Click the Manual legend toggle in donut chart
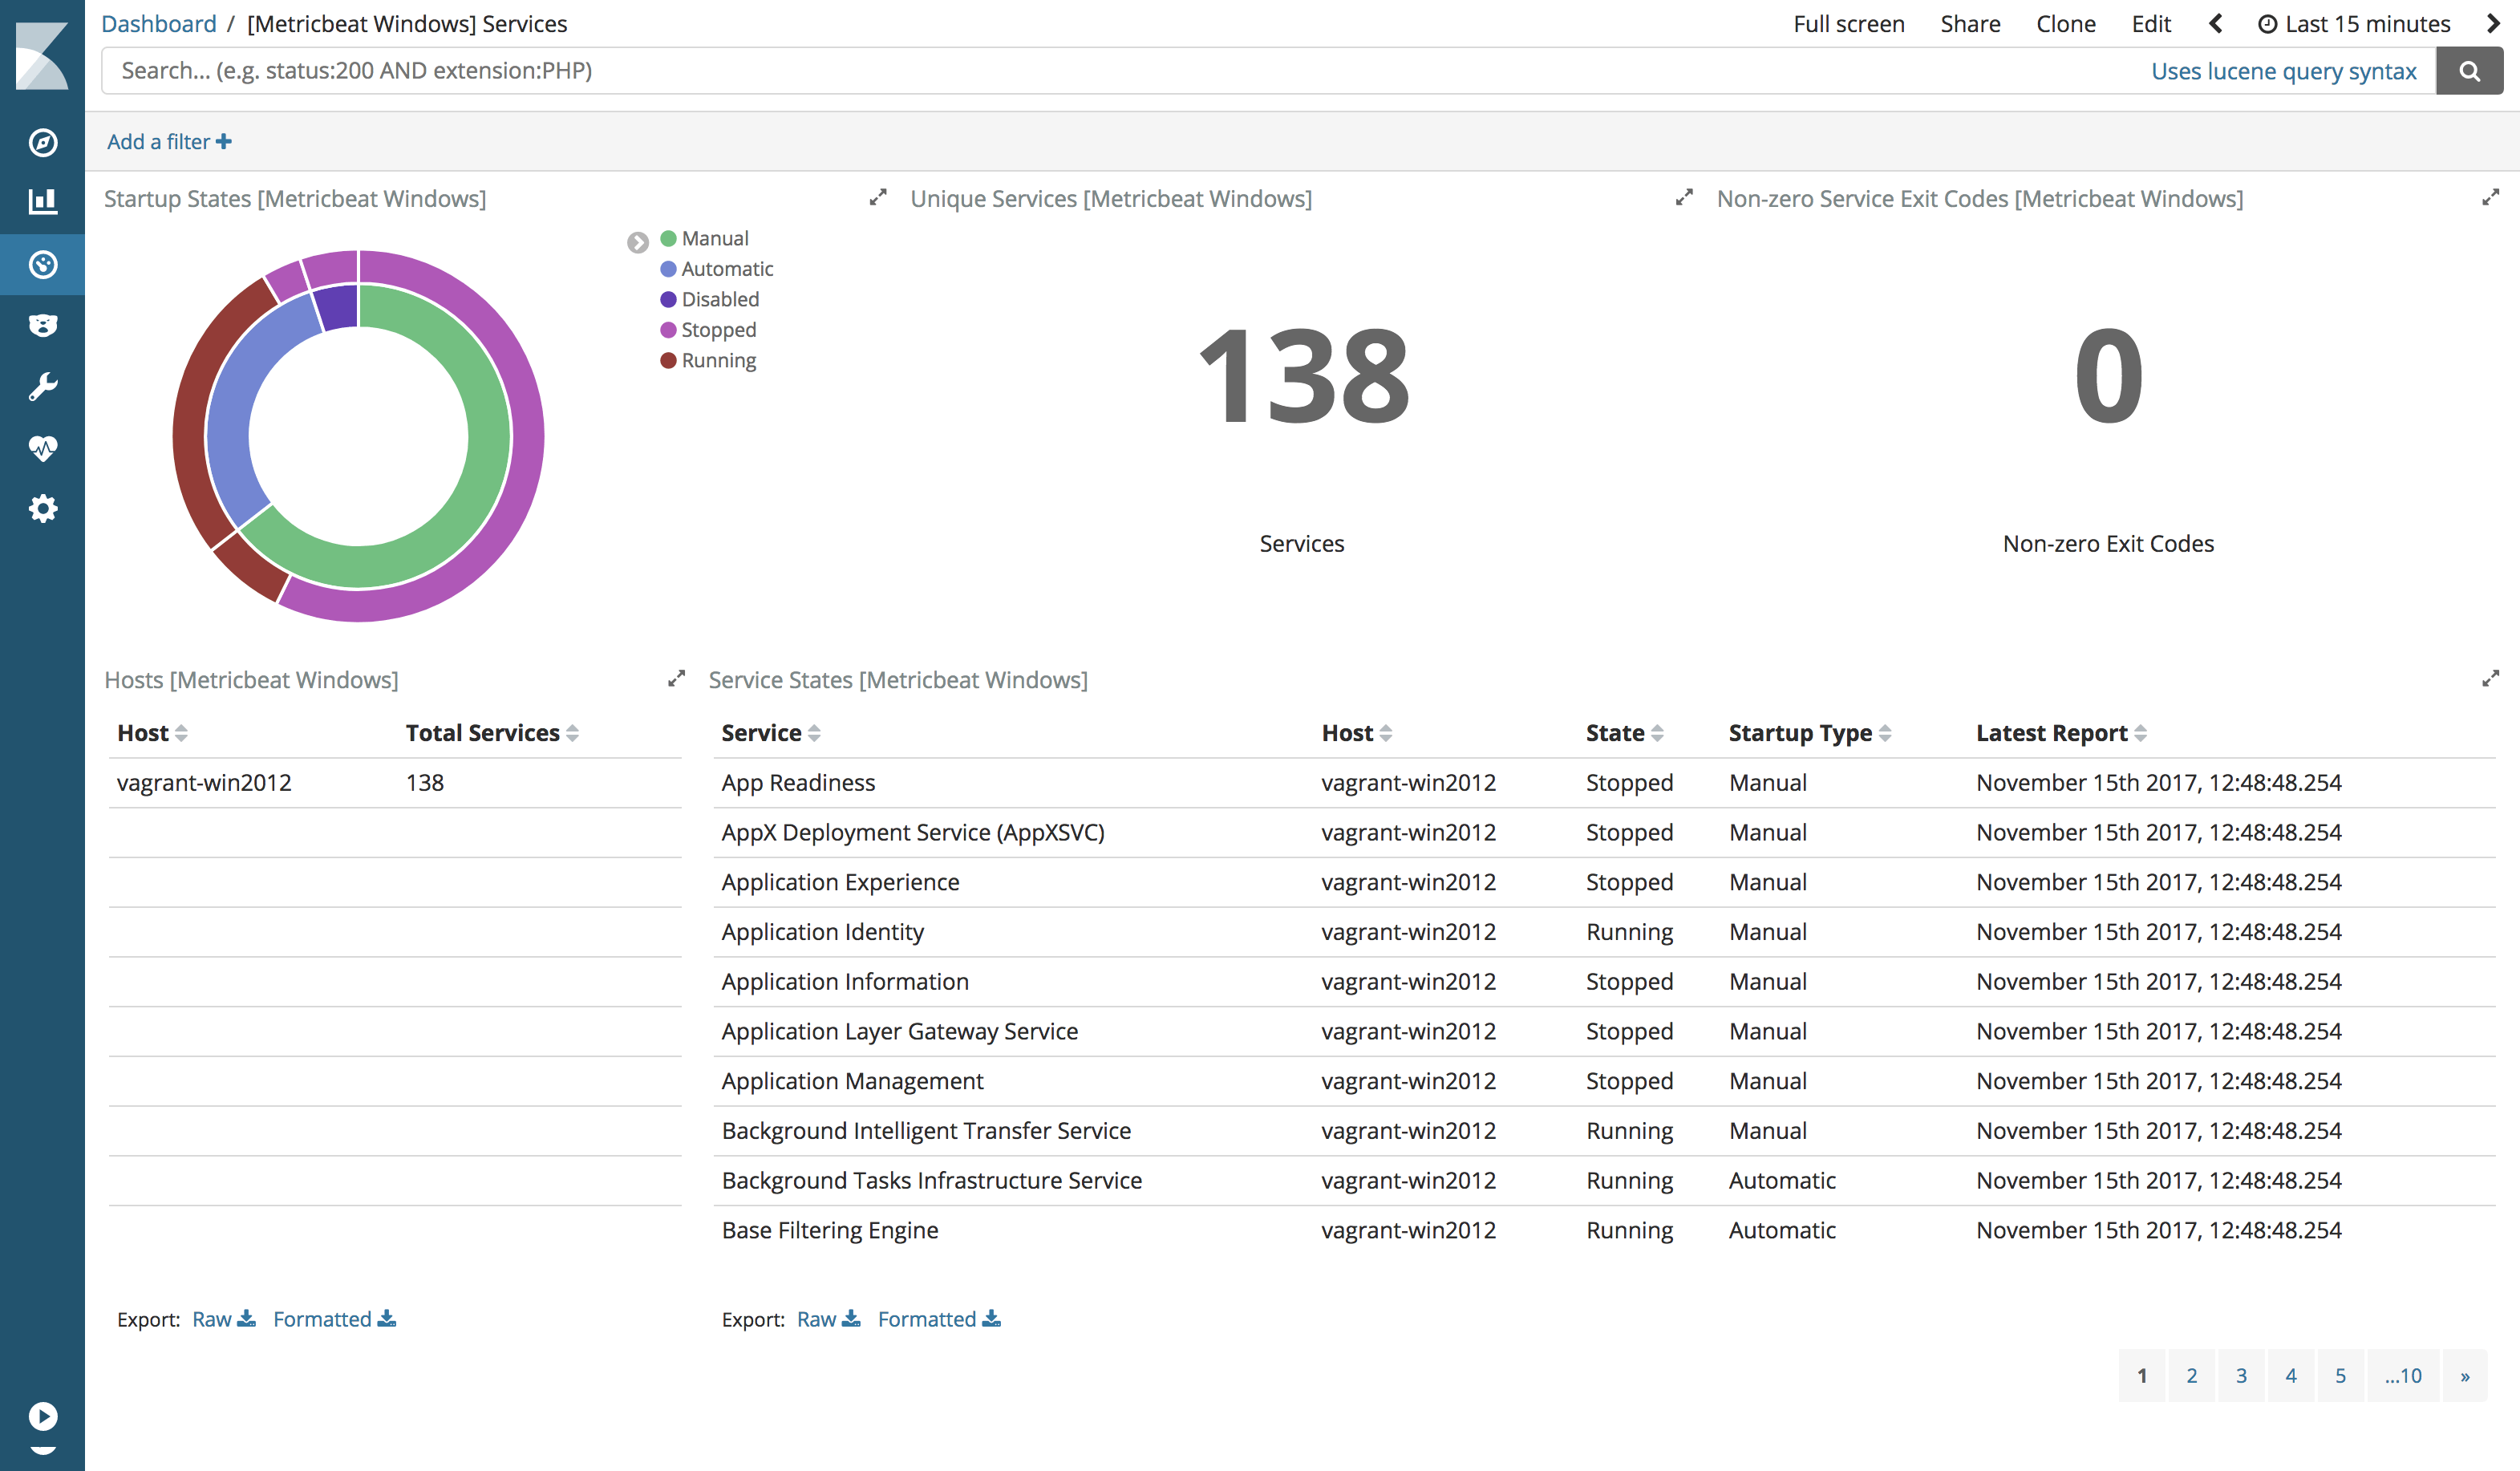The height and width of the screenshot is (1471, 2520). [669, 238]
